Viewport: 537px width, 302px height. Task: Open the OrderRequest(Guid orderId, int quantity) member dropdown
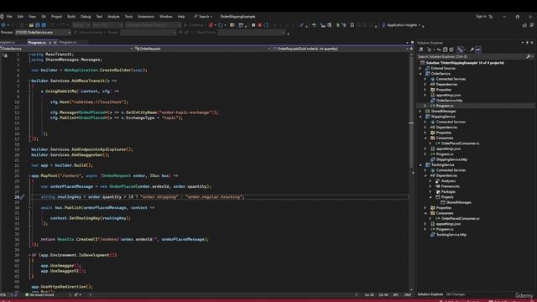[340, 49]
